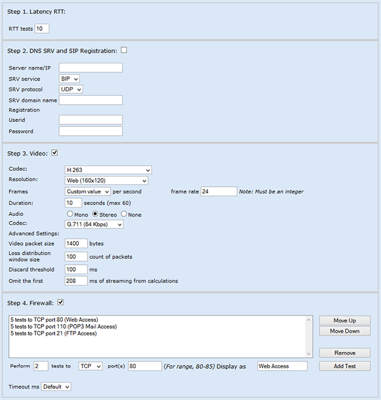Click the RTT tests input field
This screenshot has height=400, width=381.
click(x=42, y=29)
